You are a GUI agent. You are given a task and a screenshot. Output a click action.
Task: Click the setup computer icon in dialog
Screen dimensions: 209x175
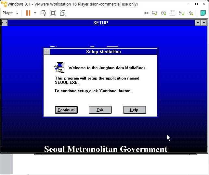pyautogui.click(x=59, y=67)
